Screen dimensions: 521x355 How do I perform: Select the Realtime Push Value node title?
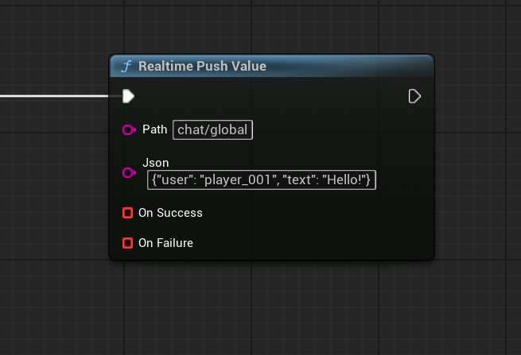pyautogui.click(x=202, y=67)
